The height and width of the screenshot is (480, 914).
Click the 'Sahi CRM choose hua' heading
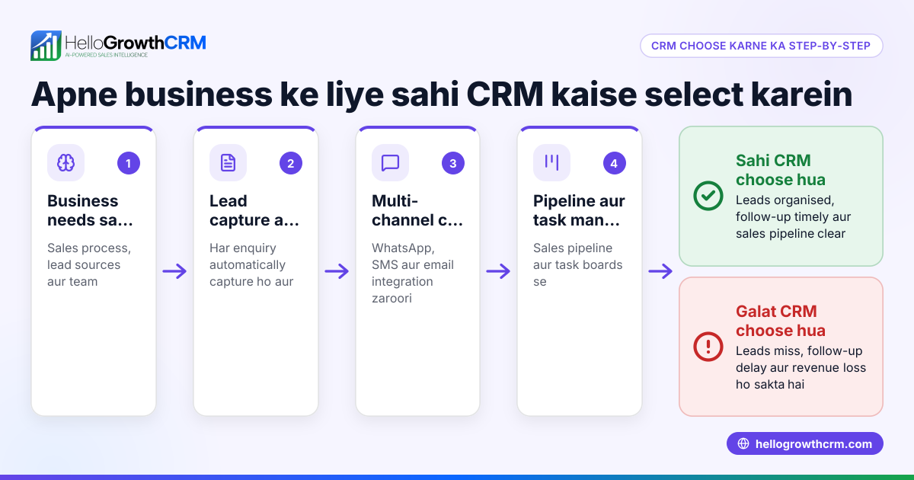(781, 170)
